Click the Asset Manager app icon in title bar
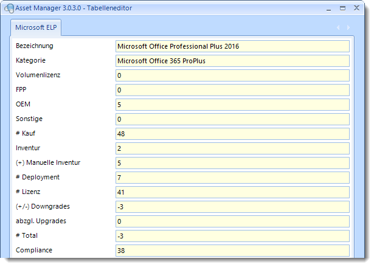This screenshot has width=374, height=267. 9,8
